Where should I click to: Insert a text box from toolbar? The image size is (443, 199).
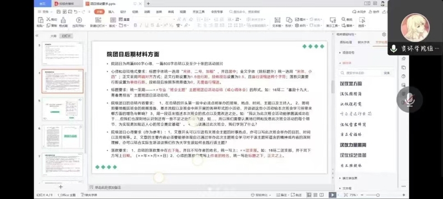tap(277, 20)
